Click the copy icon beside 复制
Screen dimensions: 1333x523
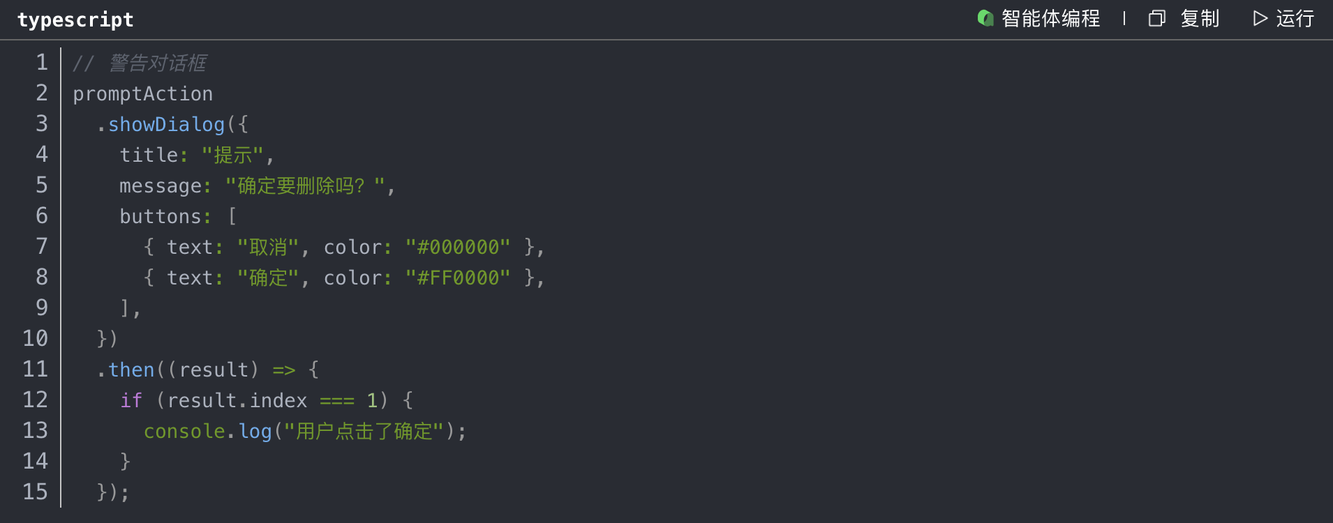pyautogui.click(x=1156, y=18)
